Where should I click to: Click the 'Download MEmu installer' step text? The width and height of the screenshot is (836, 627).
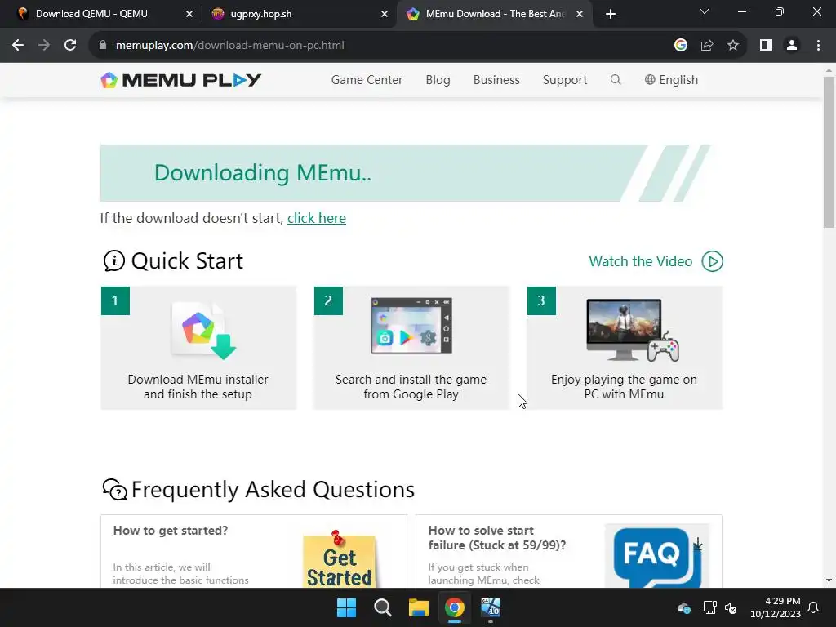(x=198, y=386)
